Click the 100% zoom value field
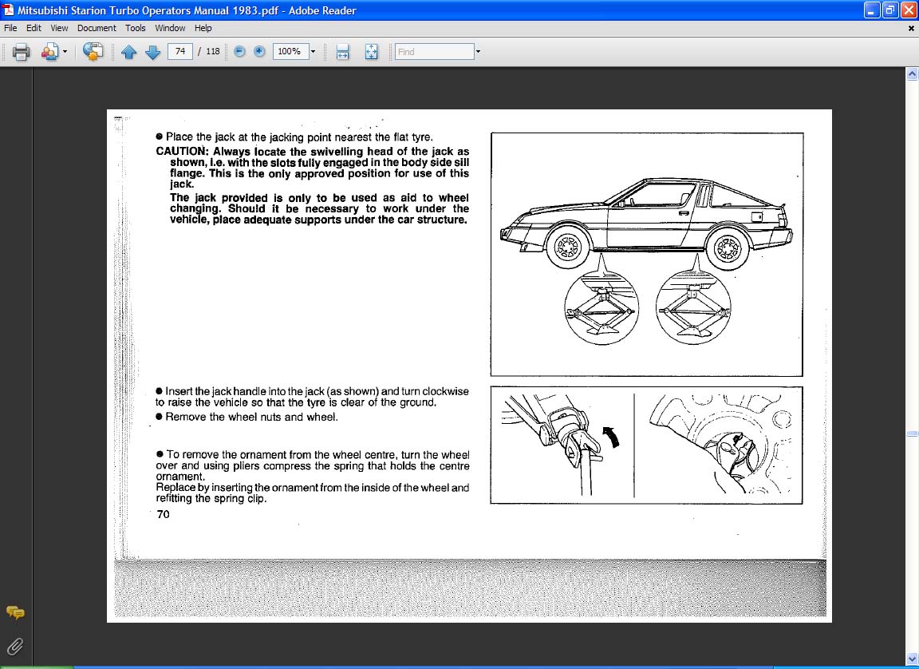This screenshot has height=669, width=919. coord(290,52)
